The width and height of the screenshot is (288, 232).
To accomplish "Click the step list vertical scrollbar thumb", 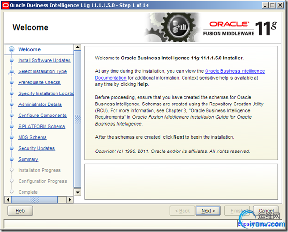I will 77,119.
